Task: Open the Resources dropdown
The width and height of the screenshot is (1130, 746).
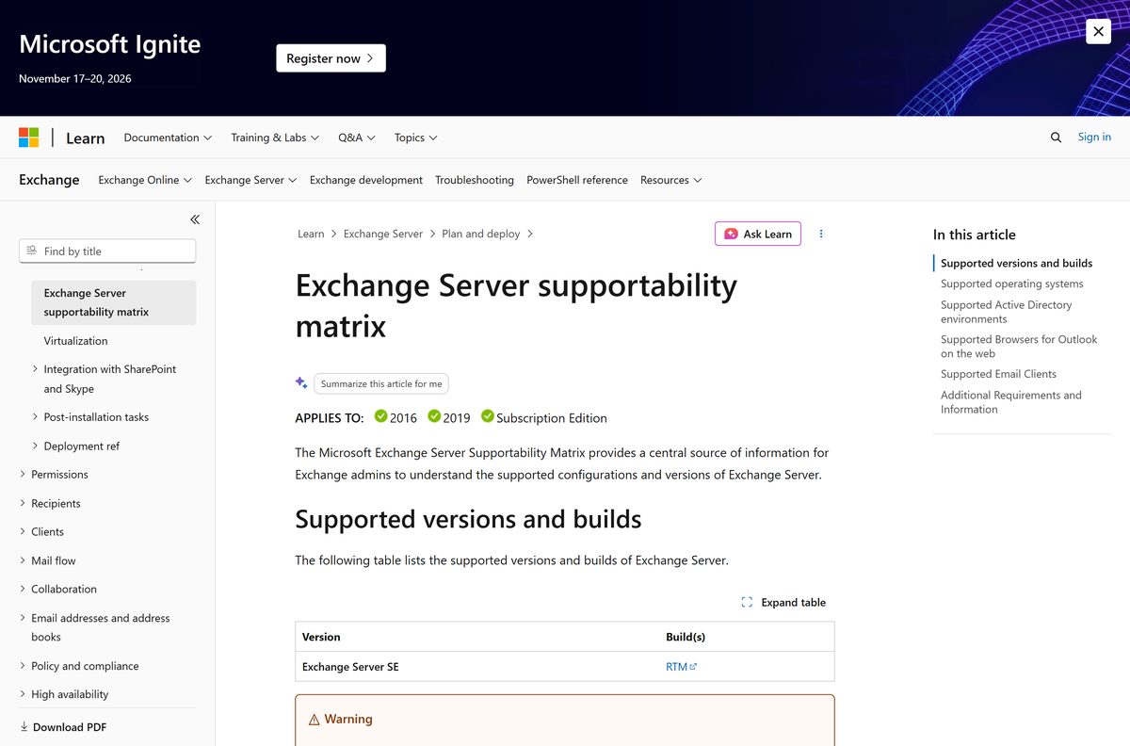Action: click(671, 180)
